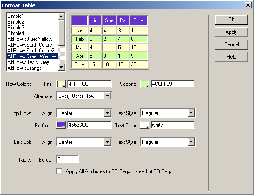Image resolution: width=254 pixels, height=195 pixels.
Task: Click the Jan row label in preview
Action: (x=79, y=31)
